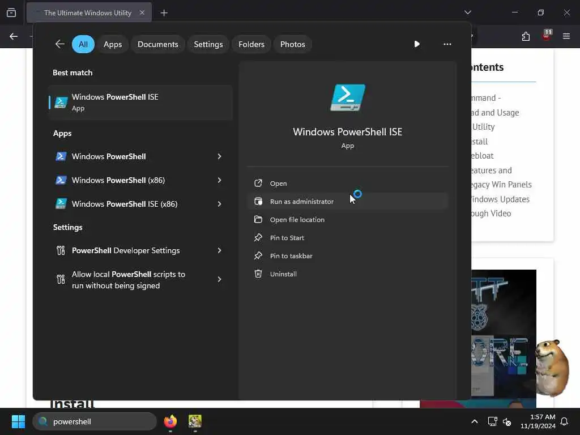The height and width of the screenshot is (435, 580).
Task: Switch to the Folders filter tab
Action: (251, 44)
